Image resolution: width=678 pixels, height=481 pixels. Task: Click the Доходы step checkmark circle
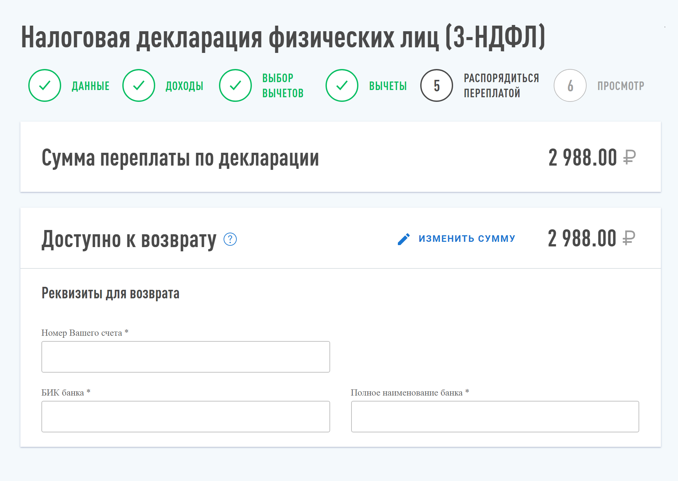point(139,85)
